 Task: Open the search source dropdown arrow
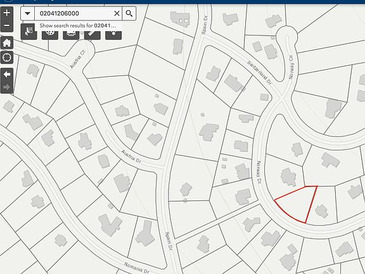click(28, 13)
